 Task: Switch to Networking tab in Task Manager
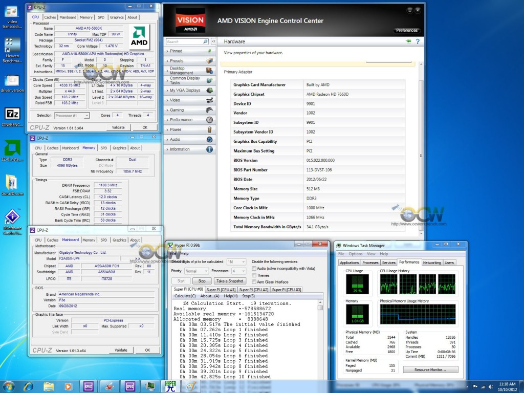pyautogui.click(x=432, y=263)
